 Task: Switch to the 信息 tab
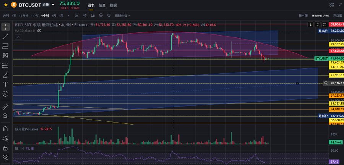click(102, 5)
